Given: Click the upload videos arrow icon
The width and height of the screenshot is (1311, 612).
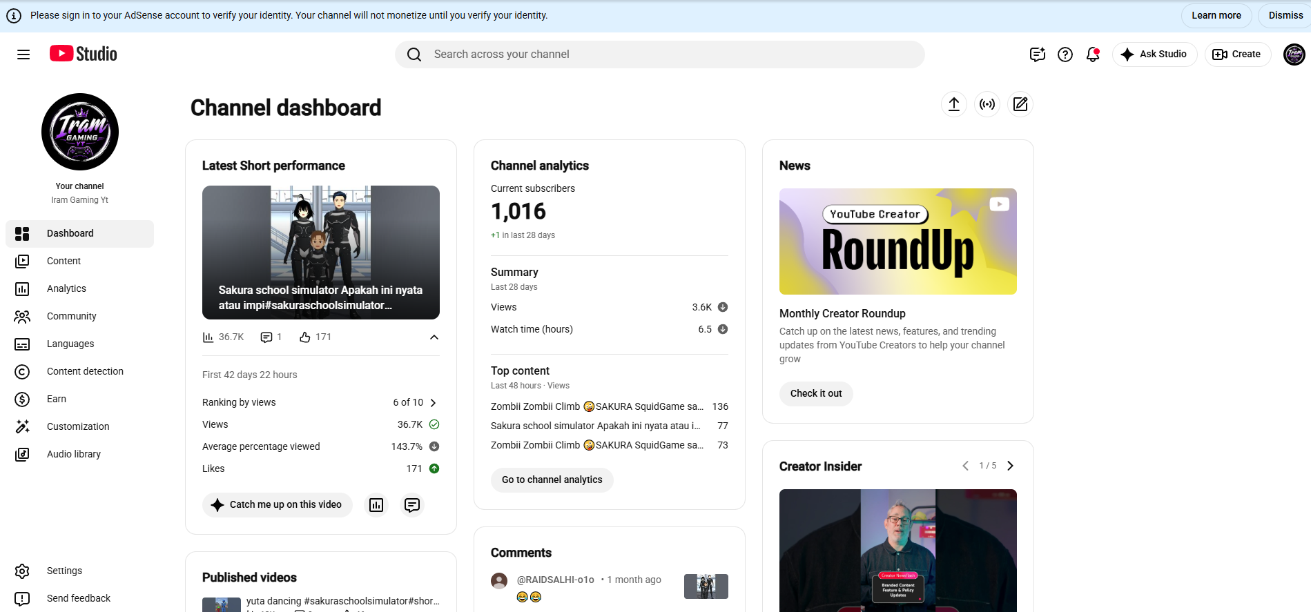Looking at the screenshot, I should (954, 104).
